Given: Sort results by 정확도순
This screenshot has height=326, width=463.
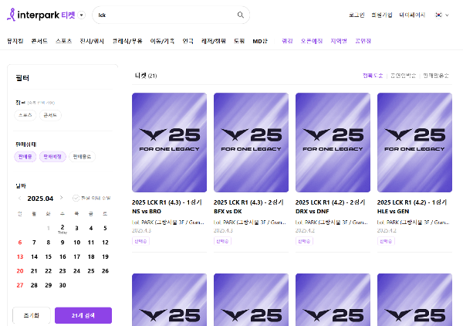Looking at the screenshot, I should [x=373, y=76].
